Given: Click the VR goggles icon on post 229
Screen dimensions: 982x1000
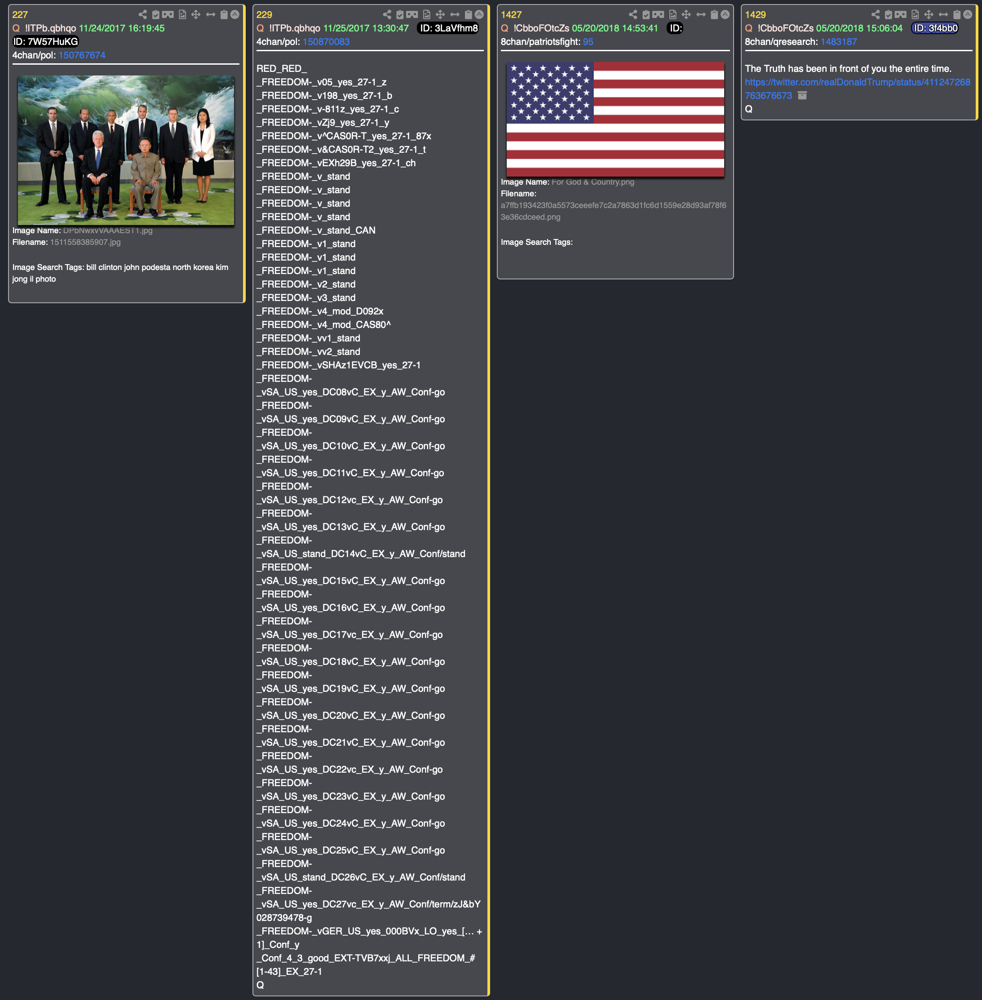Looking at the screenshot, I should click(412, 14).
